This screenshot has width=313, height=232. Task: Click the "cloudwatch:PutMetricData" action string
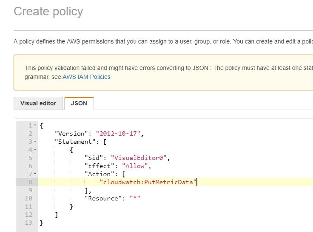(148, 182)
